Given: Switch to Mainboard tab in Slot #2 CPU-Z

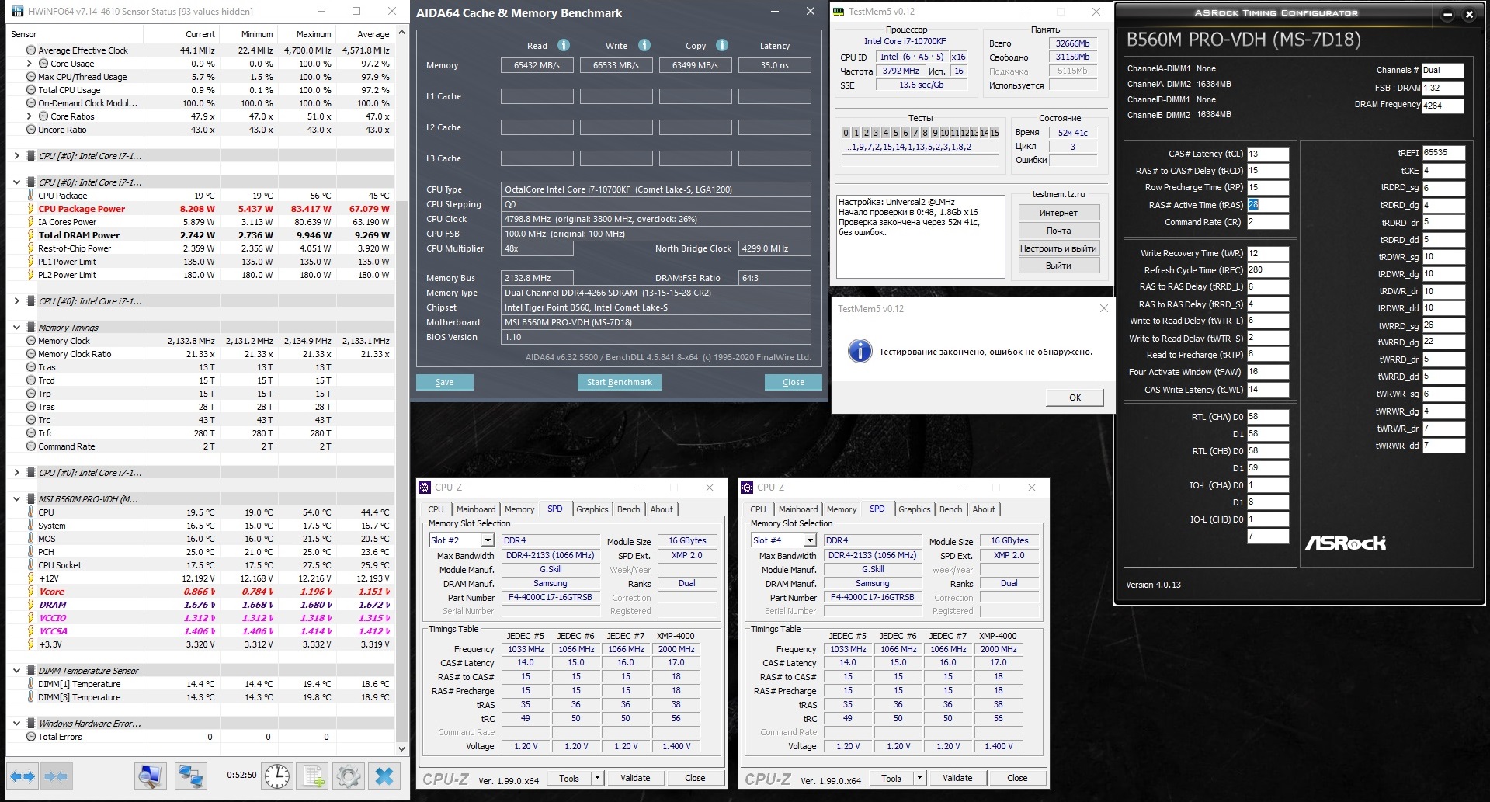Looking at the screenshot, I should tap(476, 509).
